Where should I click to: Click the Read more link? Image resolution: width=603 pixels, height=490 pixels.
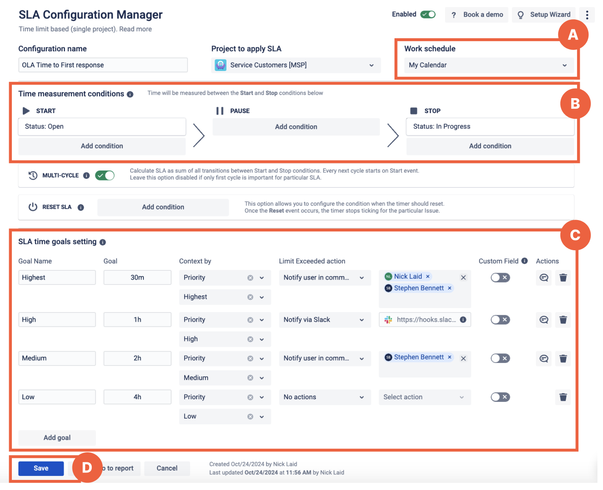pyautogui.click(x=136, y=29)
